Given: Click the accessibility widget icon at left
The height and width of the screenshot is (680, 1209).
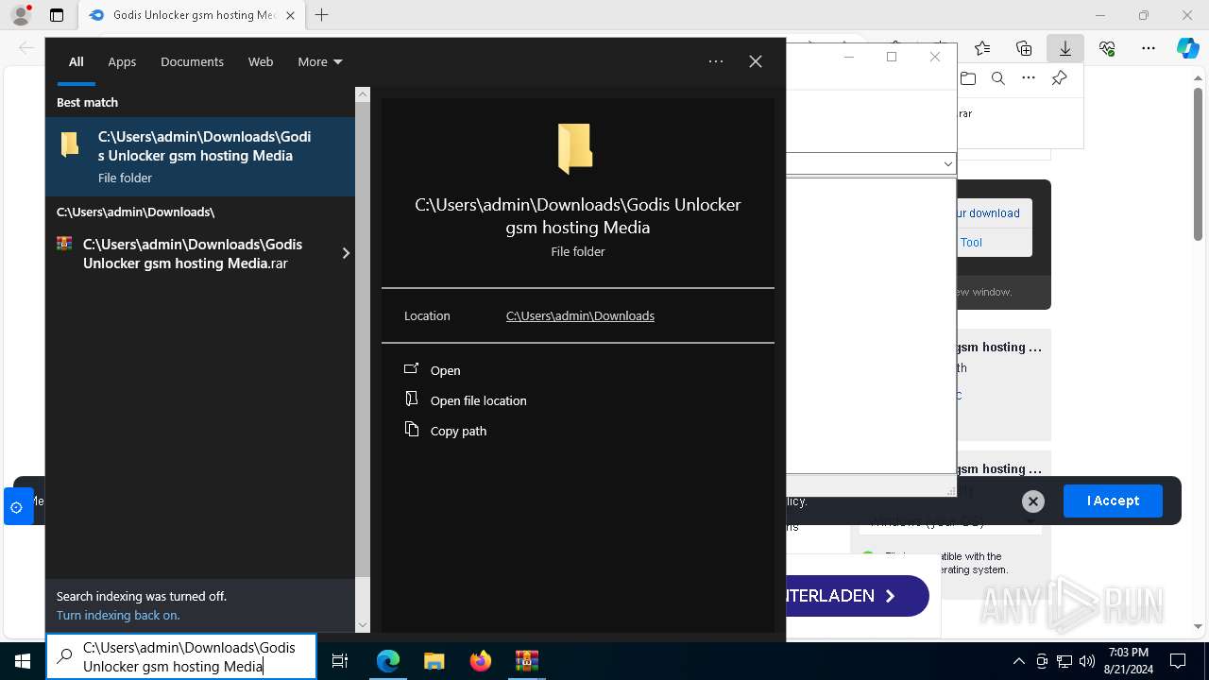Looking at the screenshot, I should 16,507.
